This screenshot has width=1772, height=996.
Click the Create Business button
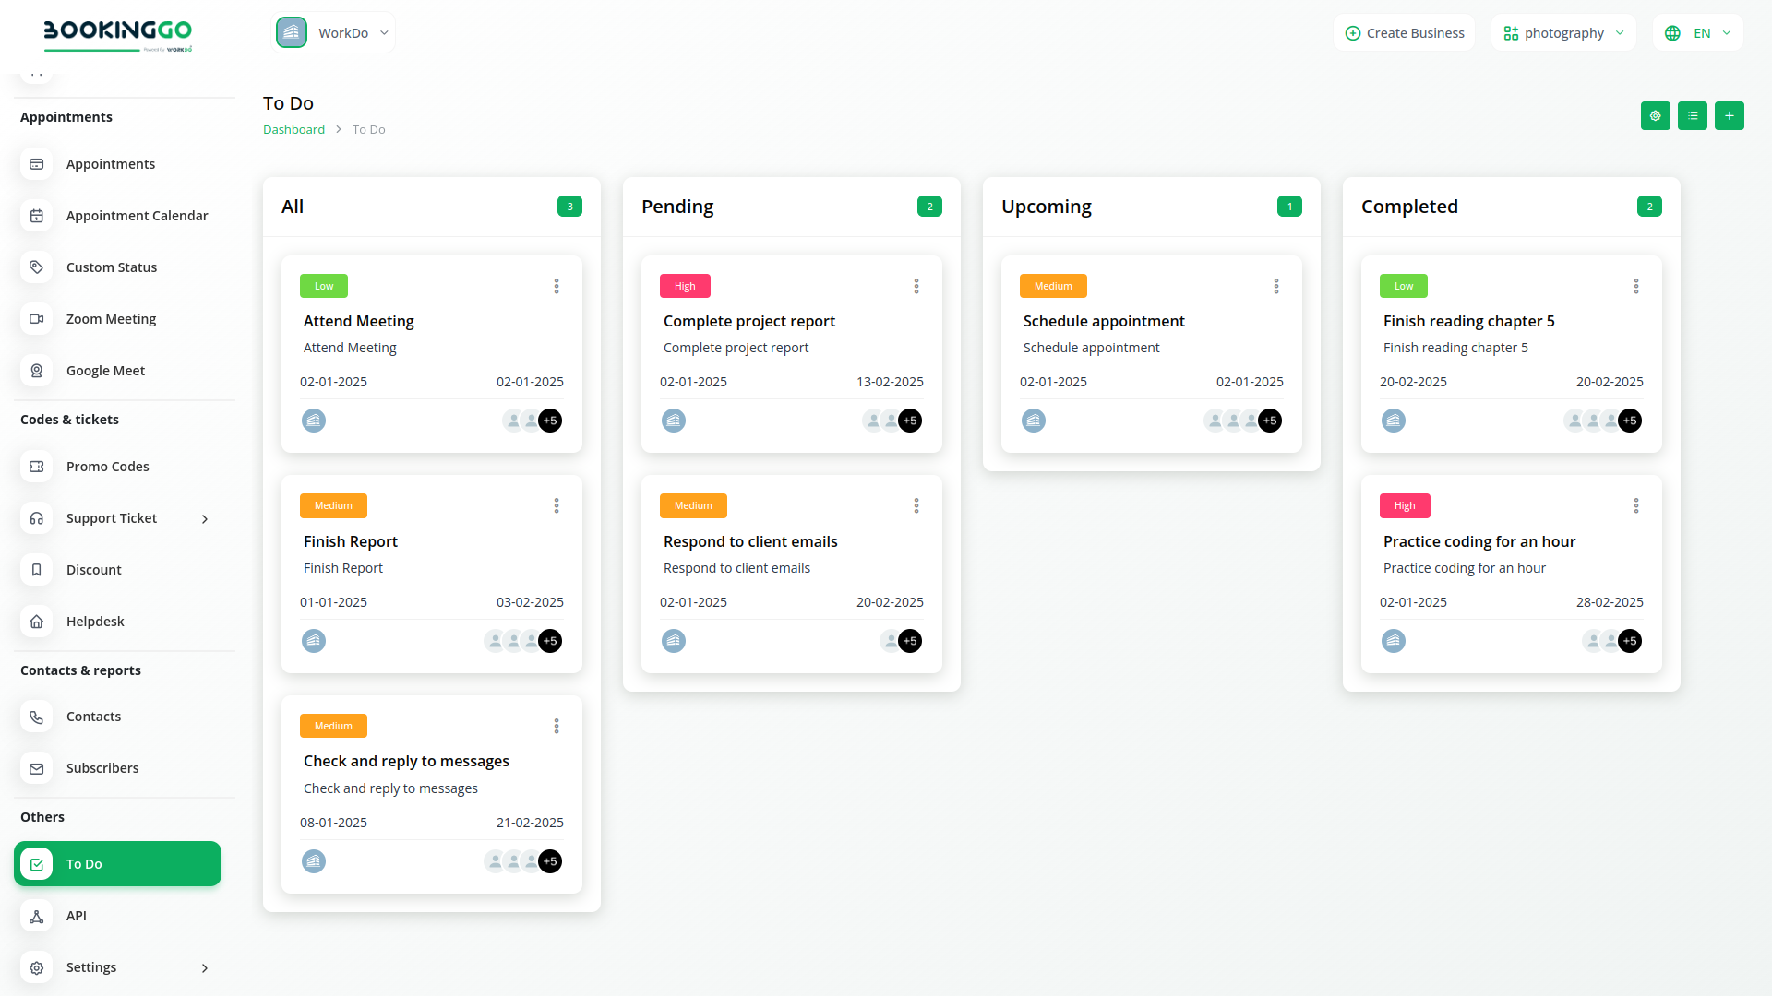click(x=1404, y=33)
